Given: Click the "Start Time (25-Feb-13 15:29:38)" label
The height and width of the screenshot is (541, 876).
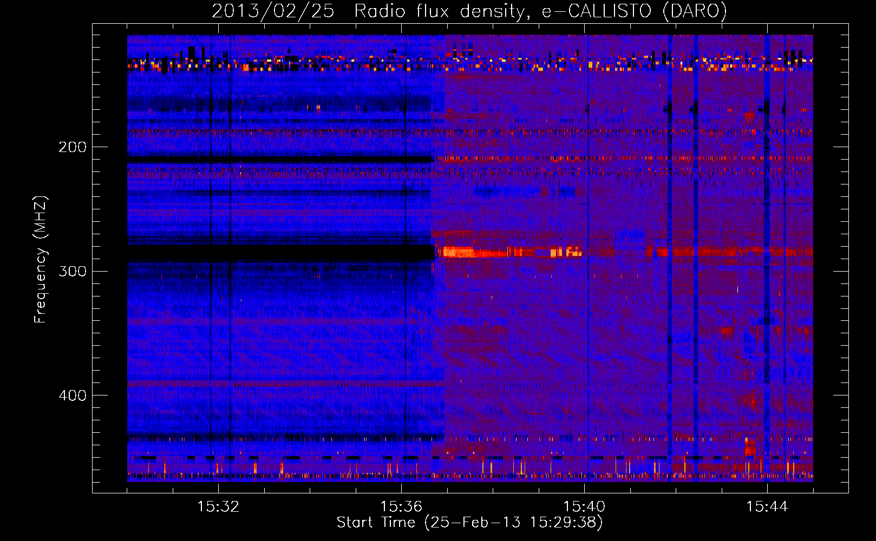Looking at the screenshot, I should coord(469,523).
